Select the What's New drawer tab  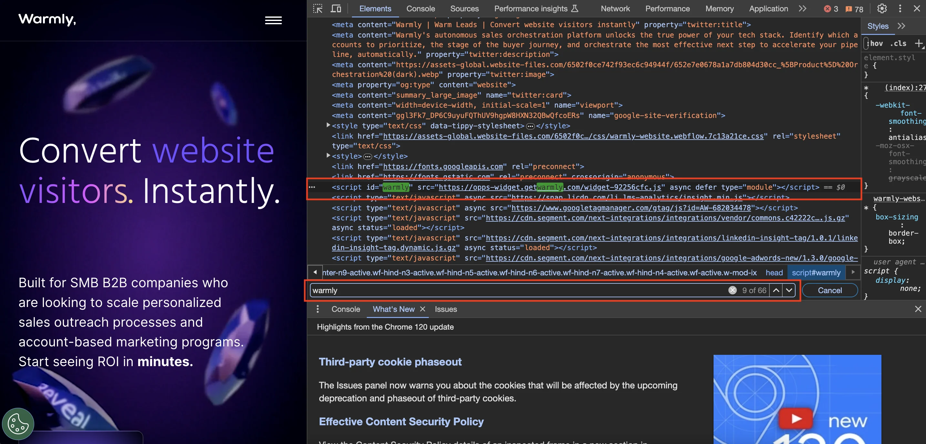pyautogui.click(x=393, y=309)
